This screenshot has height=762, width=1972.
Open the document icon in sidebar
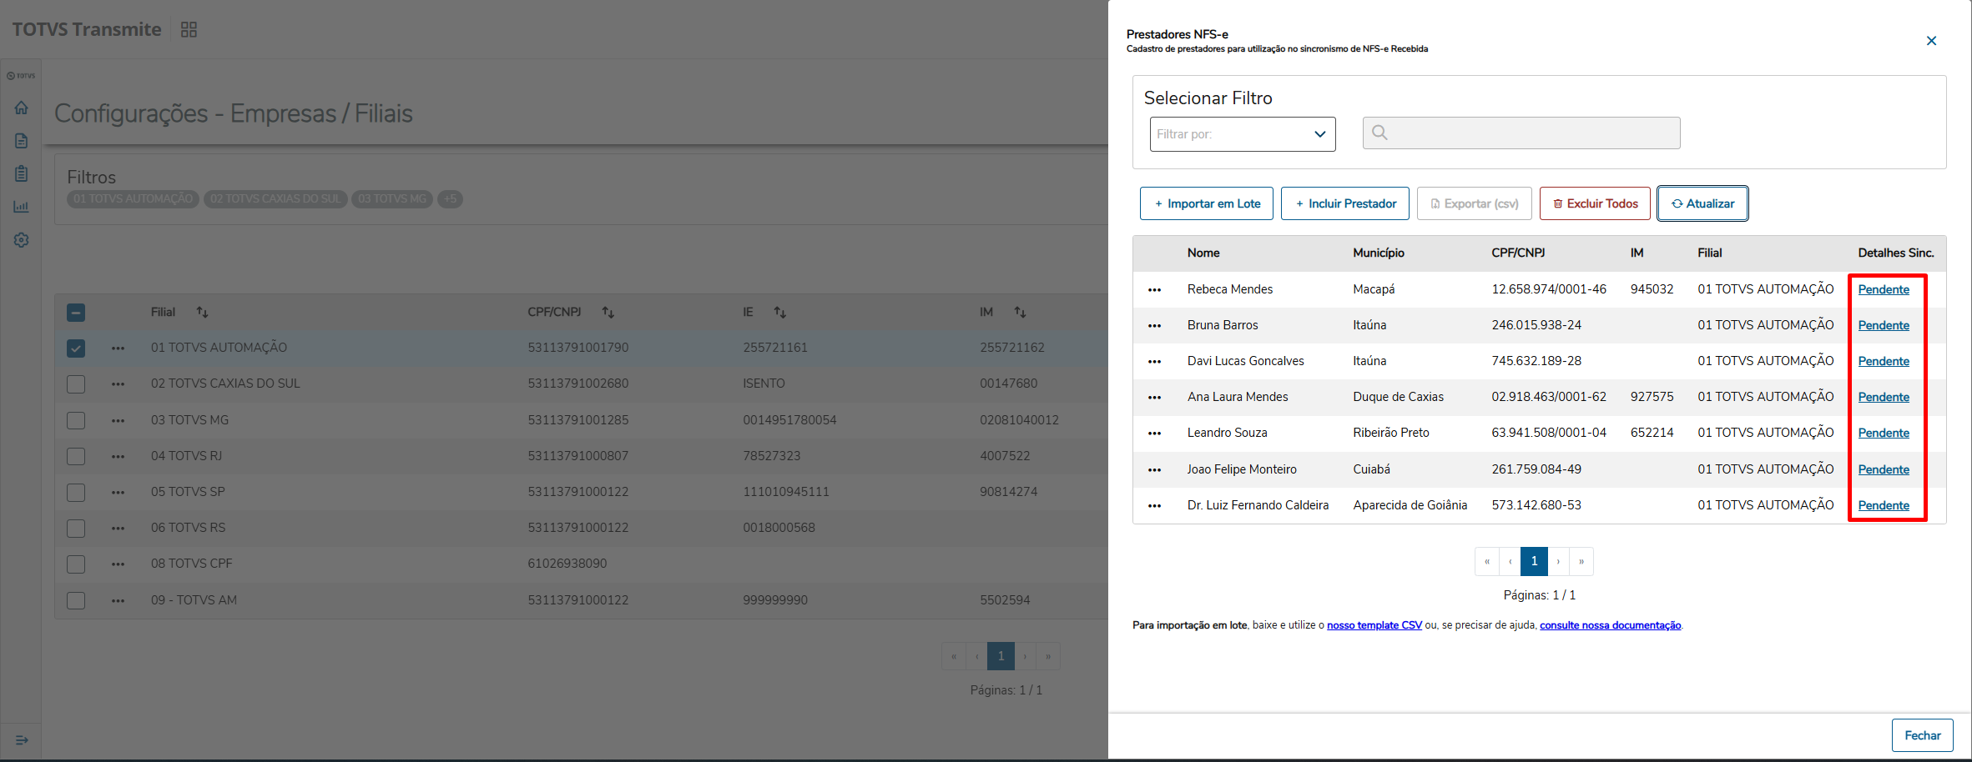[x=22, y=141]
